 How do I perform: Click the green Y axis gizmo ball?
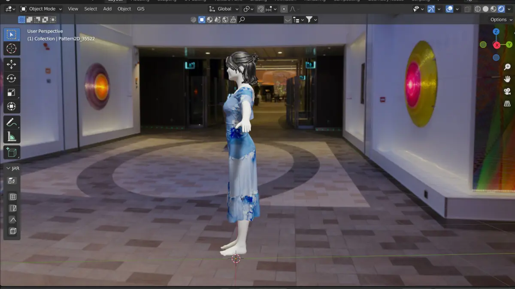click(509, 45)
